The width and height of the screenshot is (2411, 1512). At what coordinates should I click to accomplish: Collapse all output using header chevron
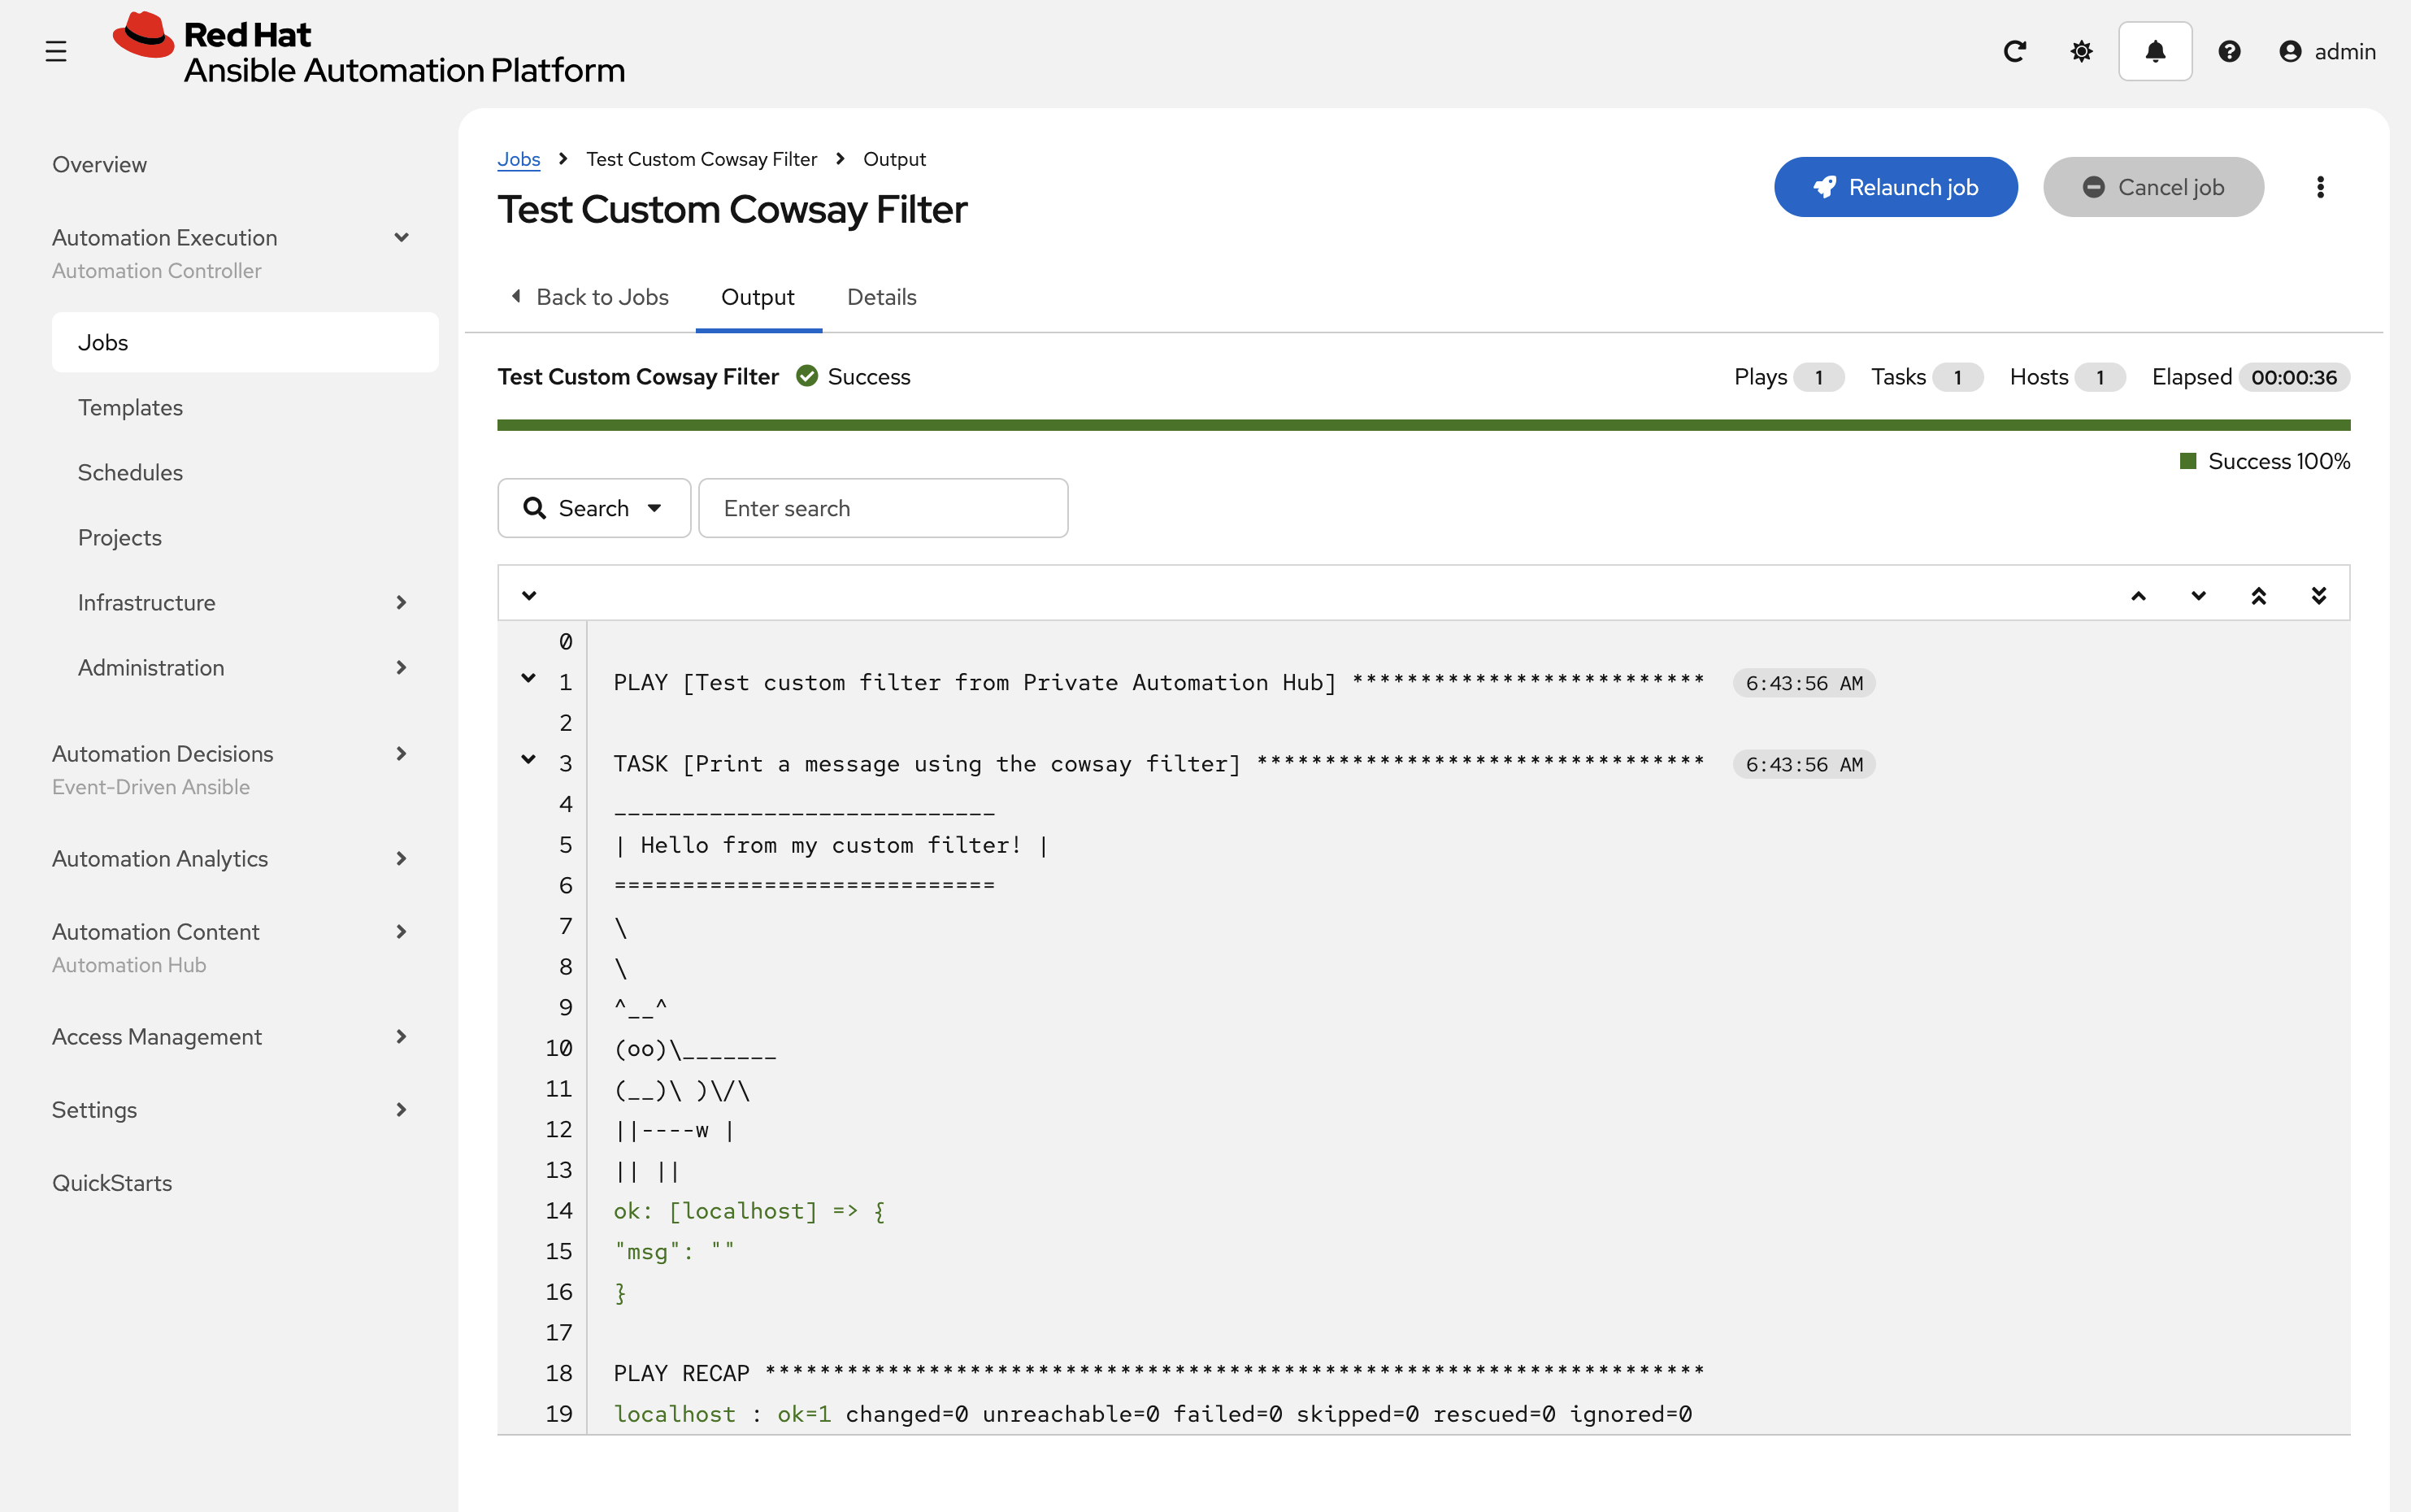click(x=529, y=596)
